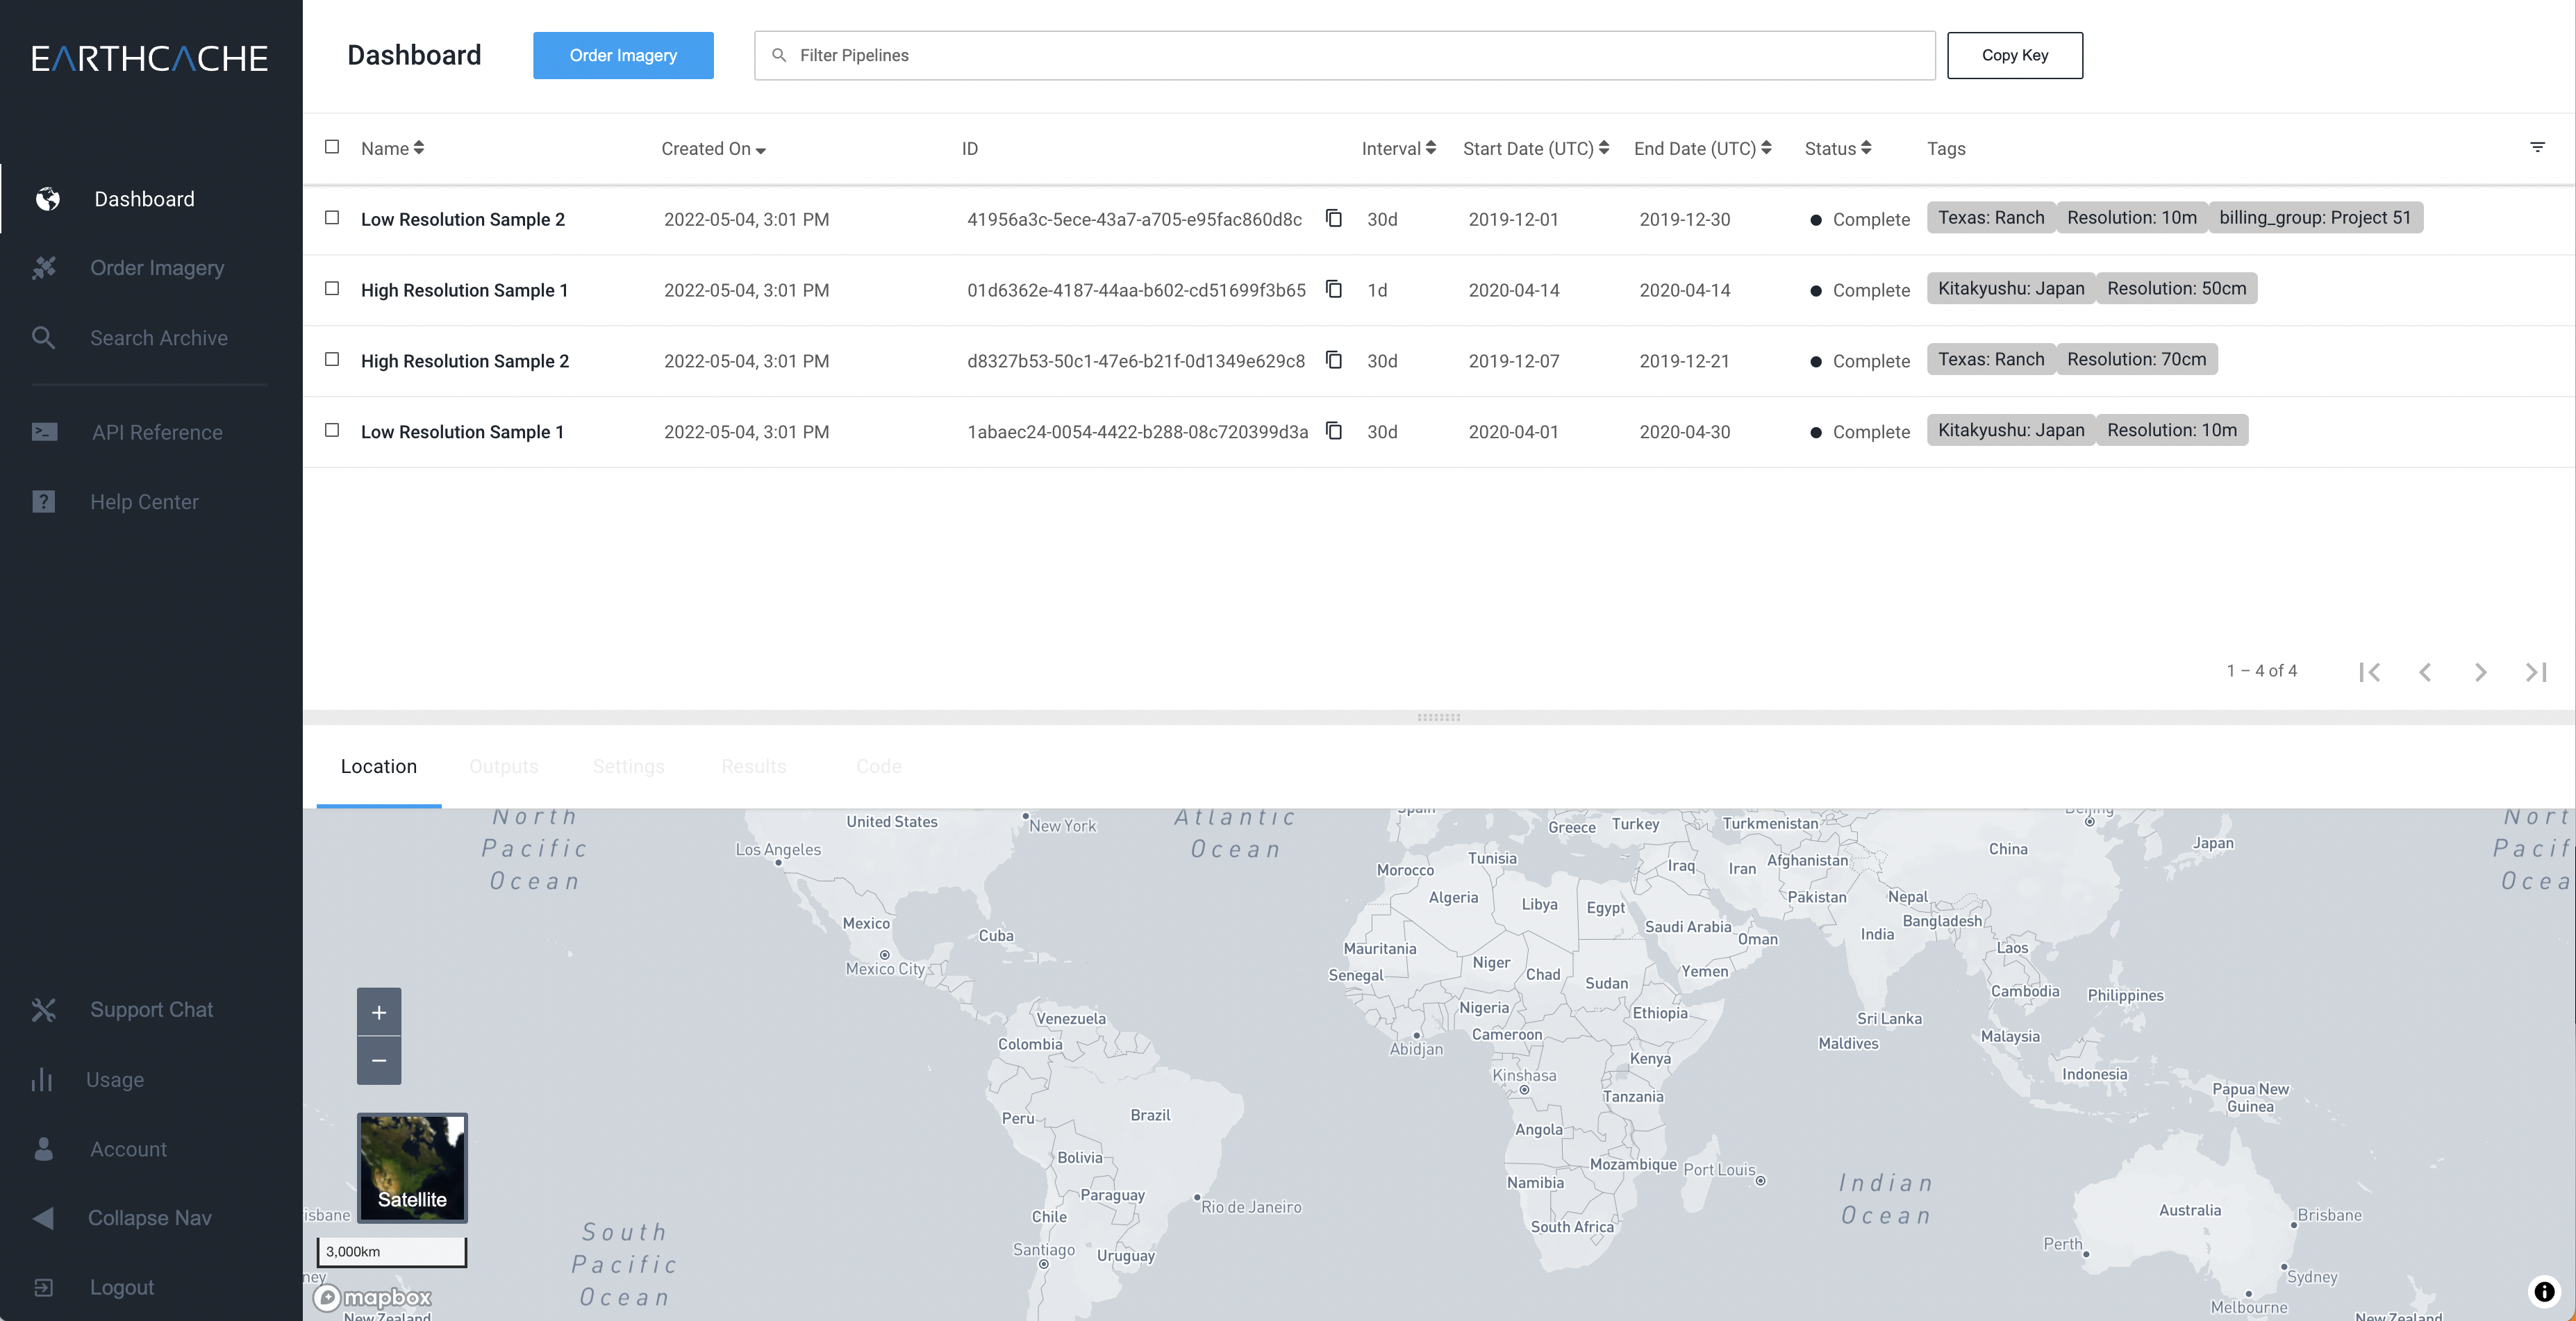Click Account in the sidebar
The height and width of the screenshot is (1321, 2576).
pyautogui.click(x=128, y=1149)
